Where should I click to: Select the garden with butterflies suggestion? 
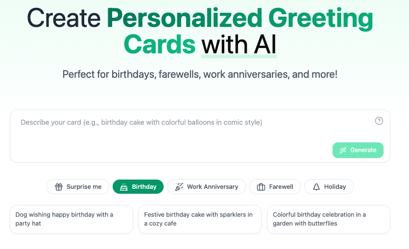point(328,219)
